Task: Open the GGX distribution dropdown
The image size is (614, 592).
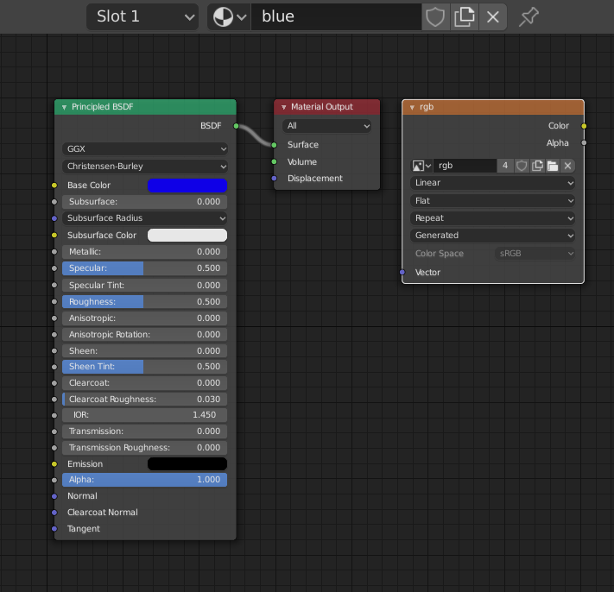Action: tap(145, 148)
